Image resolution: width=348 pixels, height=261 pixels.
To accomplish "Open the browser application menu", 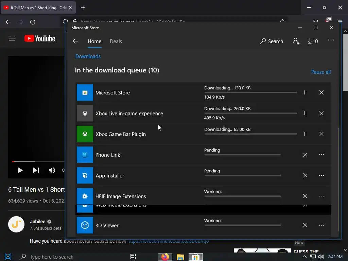I will pyautogui.click(x=340, y=21).
